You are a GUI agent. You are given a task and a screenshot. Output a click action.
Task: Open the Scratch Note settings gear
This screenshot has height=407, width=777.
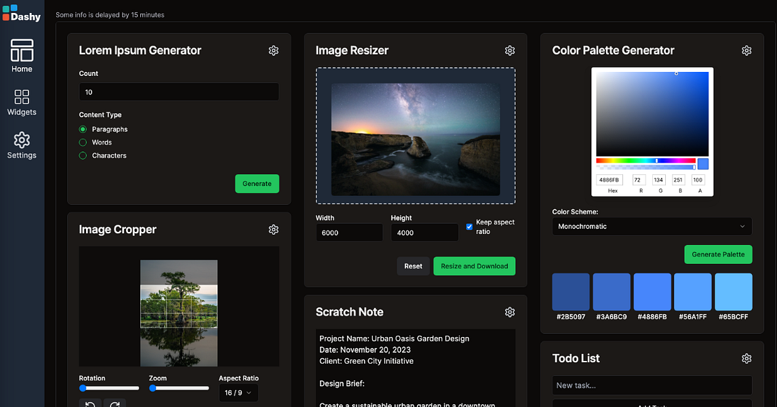509,312
